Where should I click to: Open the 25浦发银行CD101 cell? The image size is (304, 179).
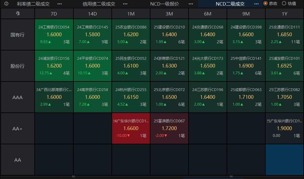pyautogui.click(x=284, y=66)
